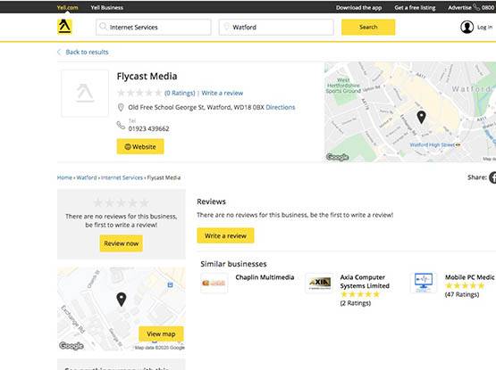This screenshot has height=370, width=496.
Task: Click the Internet Services breadcrumb
Action: pyautogui.click(x=122, y=177)
